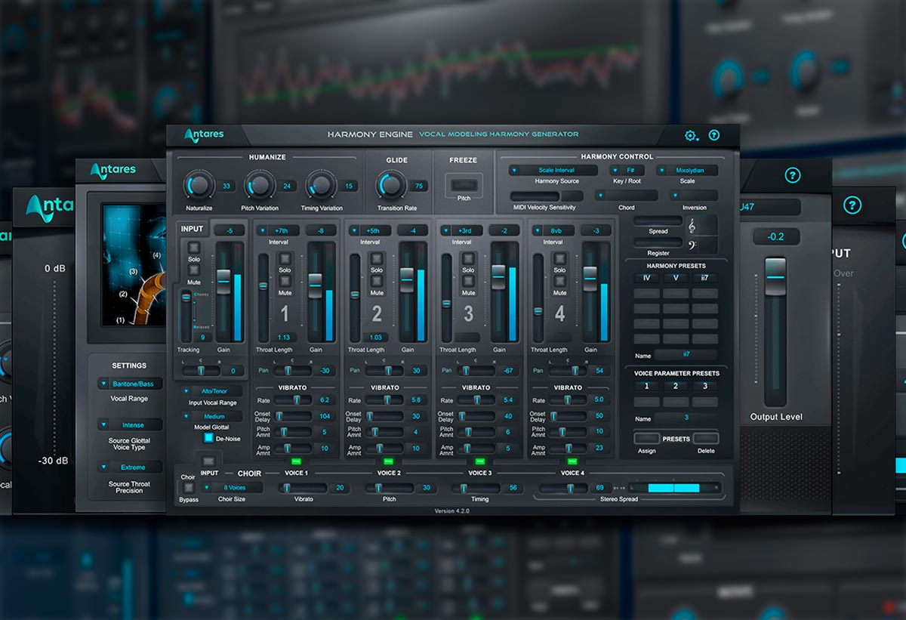906x620 pixels.
Task: Select the bass clef register icon
Action: [x=692, y=244]
